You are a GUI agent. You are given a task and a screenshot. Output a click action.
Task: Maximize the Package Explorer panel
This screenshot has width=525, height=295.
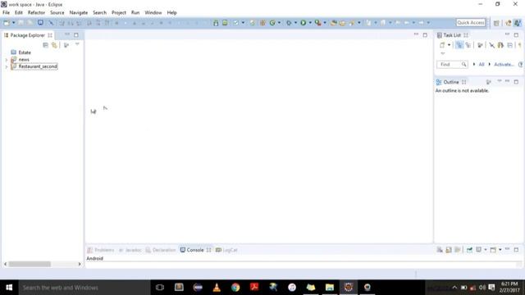tap(76, 34)
